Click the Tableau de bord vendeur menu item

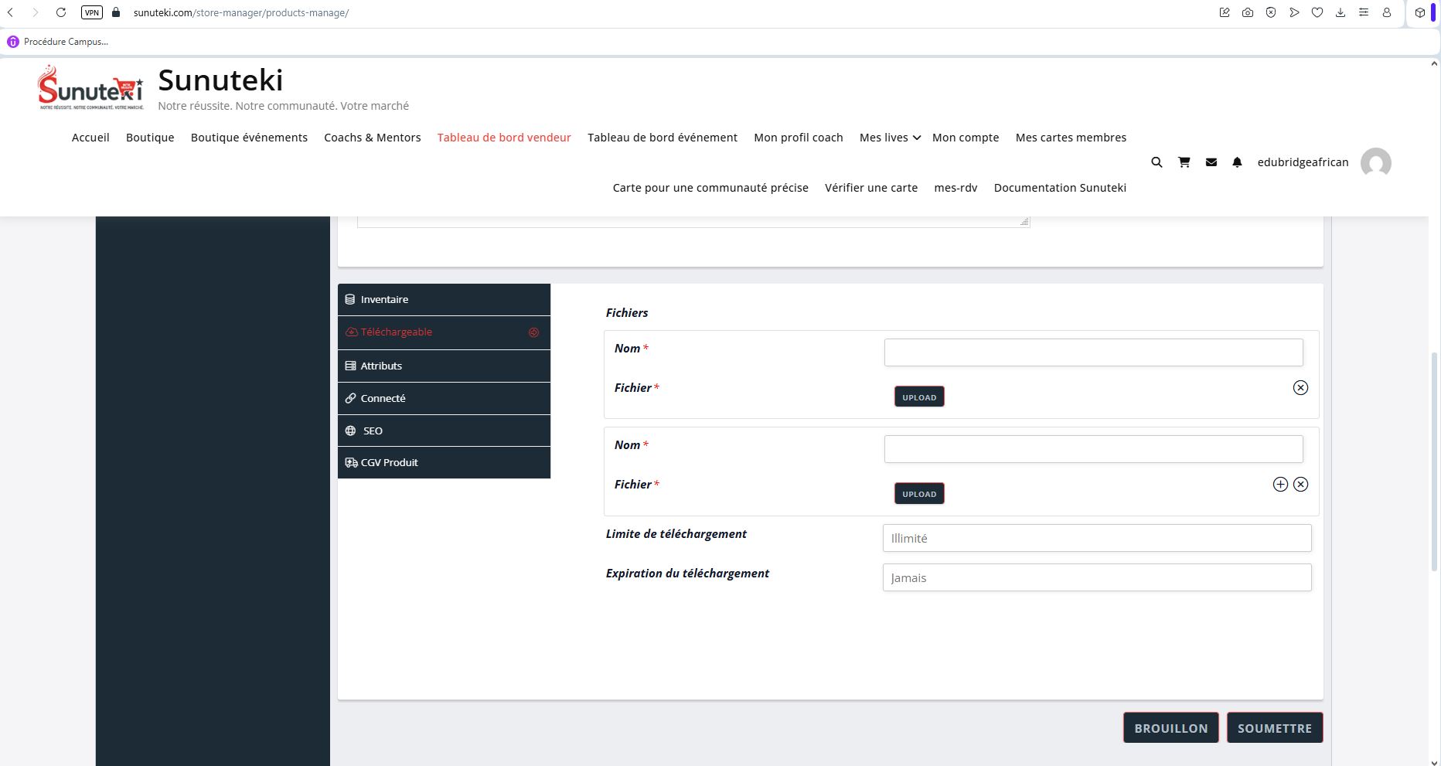(x=504, y=138)
